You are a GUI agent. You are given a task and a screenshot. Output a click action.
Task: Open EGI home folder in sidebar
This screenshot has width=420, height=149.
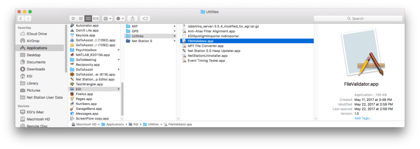pos(40,76)
